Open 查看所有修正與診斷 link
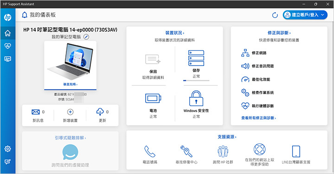334x174 pixels. (258, 118)
